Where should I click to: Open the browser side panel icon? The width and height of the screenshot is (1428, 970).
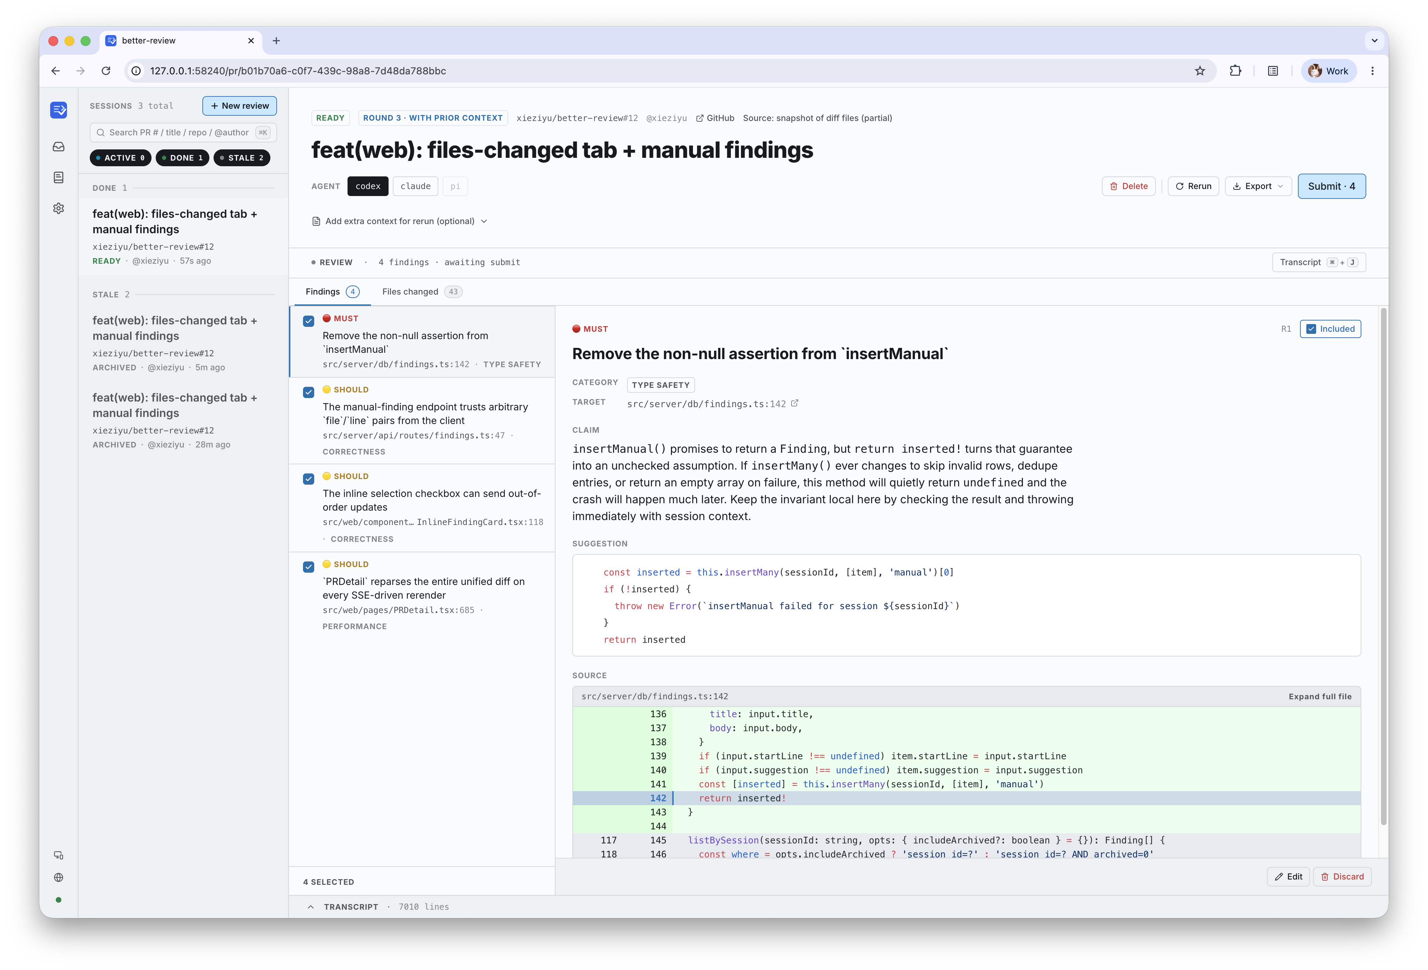click(1273, 70)
